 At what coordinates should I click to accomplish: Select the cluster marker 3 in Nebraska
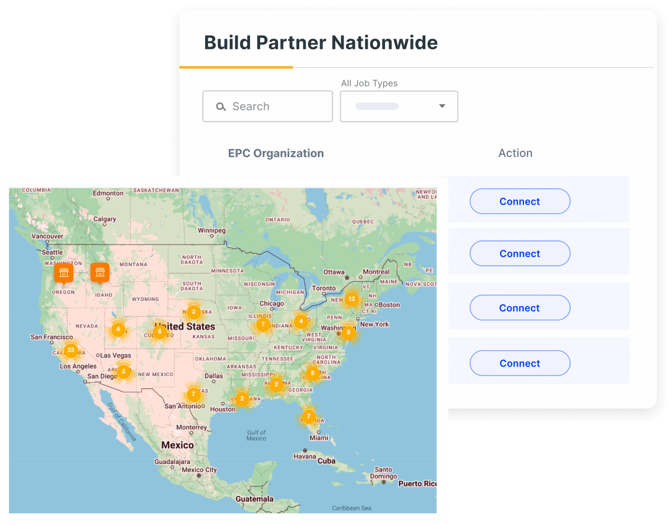(x=193, y=312)
